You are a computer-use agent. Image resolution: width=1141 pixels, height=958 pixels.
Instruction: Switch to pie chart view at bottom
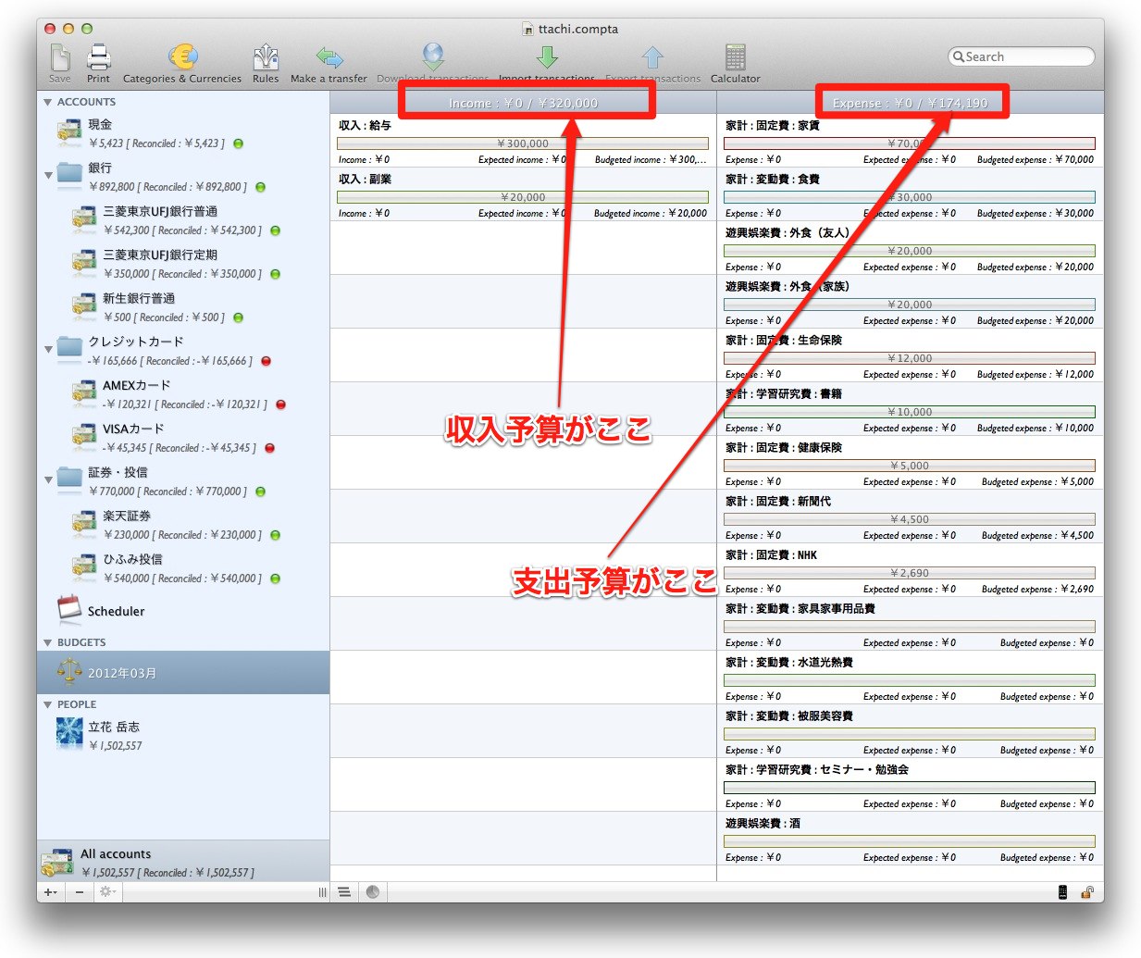point(373,892)
